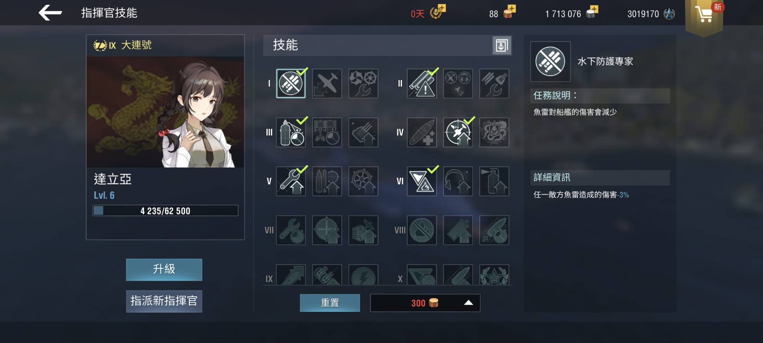The height and width of the screenshot is (343, 763).
Task: Click the 升級 upgrade button
Action: (164, 269)
